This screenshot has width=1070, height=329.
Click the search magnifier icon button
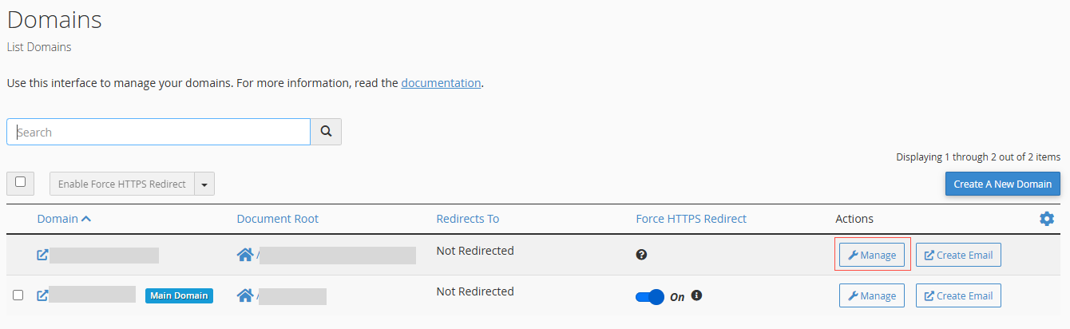point(326,132)
